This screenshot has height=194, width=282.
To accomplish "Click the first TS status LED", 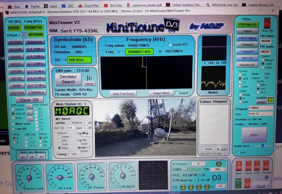I will pyautogui.click(x=183, y=187).
